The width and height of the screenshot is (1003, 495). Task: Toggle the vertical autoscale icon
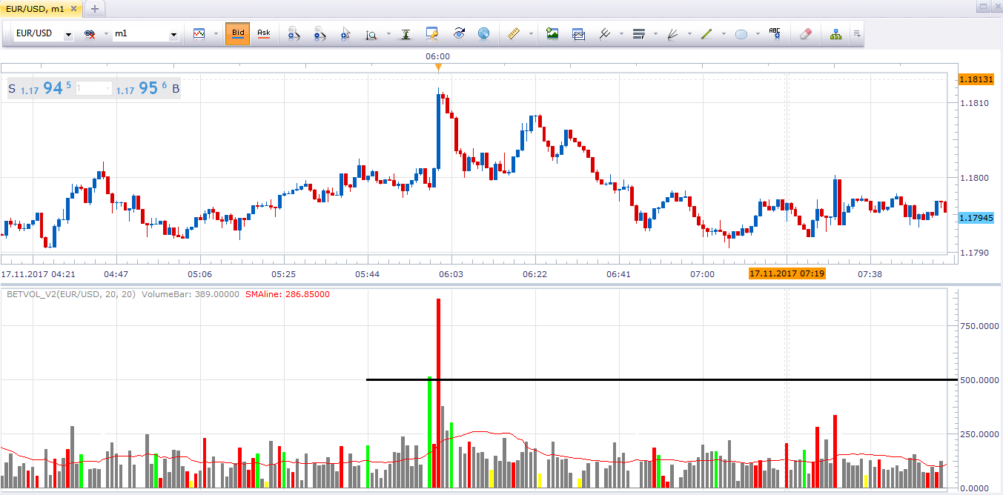tap(406, 33)
